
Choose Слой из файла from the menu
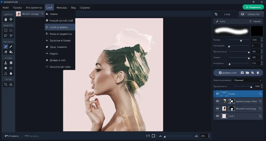coord(59,27)
